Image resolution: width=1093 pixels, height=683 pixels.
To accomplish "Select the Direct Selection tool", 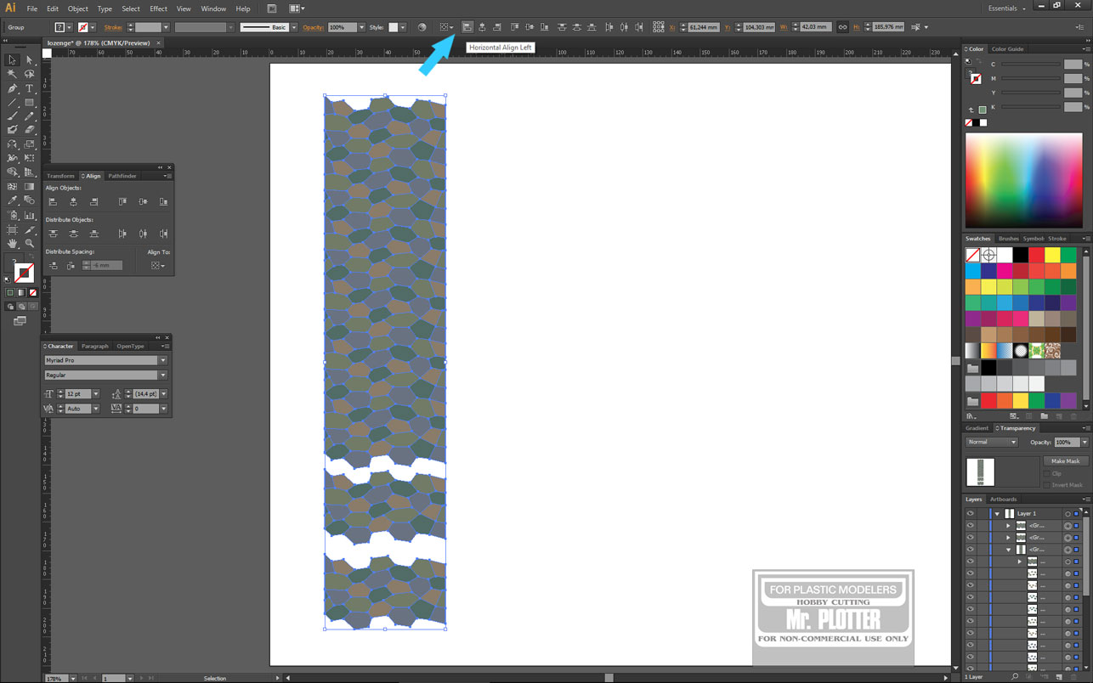I will (x=29, y=60).
